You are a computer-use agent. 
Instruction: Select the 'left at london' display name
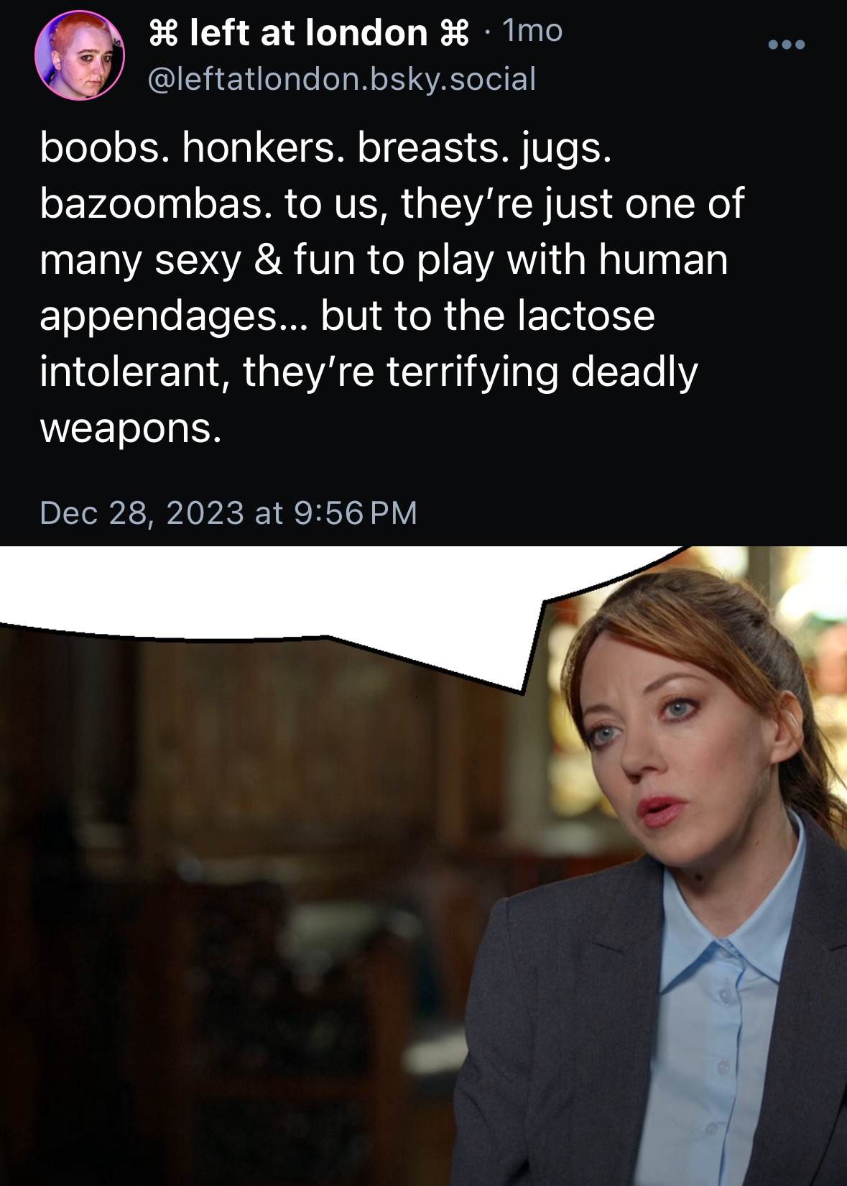click(x=308, y=32)
